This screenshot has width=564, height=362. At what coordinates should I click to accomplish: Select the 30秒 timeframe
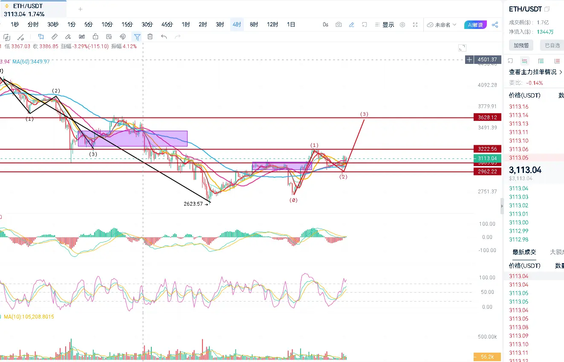coord(53,25)
